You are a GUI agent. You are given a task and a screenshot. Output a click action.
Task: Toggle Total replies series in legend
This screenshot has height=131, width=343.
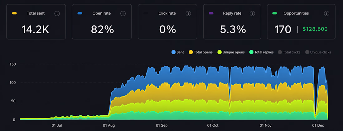coord(261,52)
